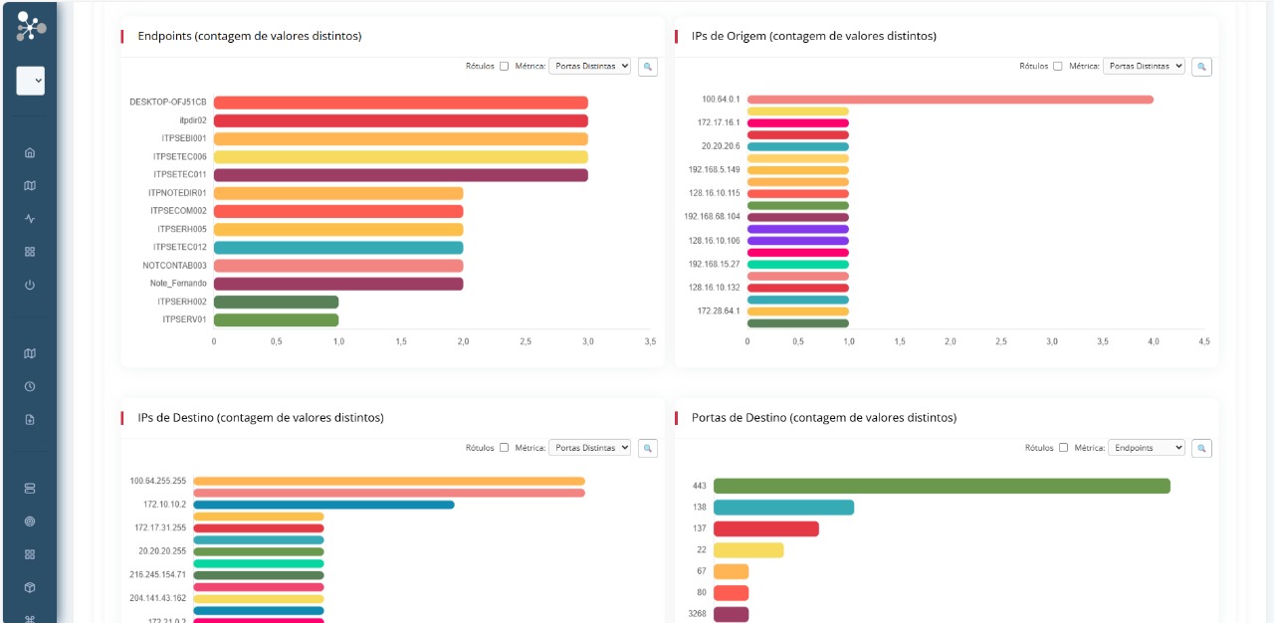Click the application logo atop the sidebar
This screenshot has width=1274, height=623.
30,27
